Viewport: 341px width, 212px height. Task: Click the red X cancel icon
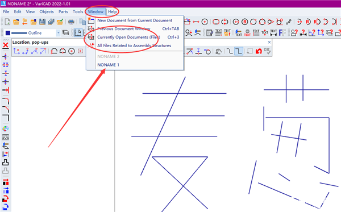6,45
